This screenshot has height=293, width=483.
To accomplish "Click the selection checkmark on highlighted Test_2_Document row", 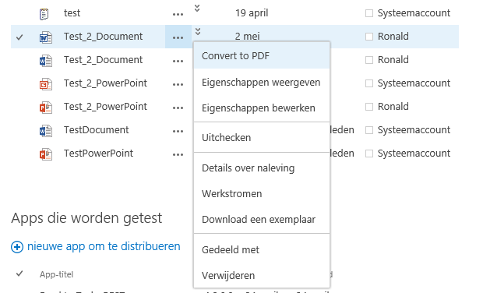I will 19,37.
